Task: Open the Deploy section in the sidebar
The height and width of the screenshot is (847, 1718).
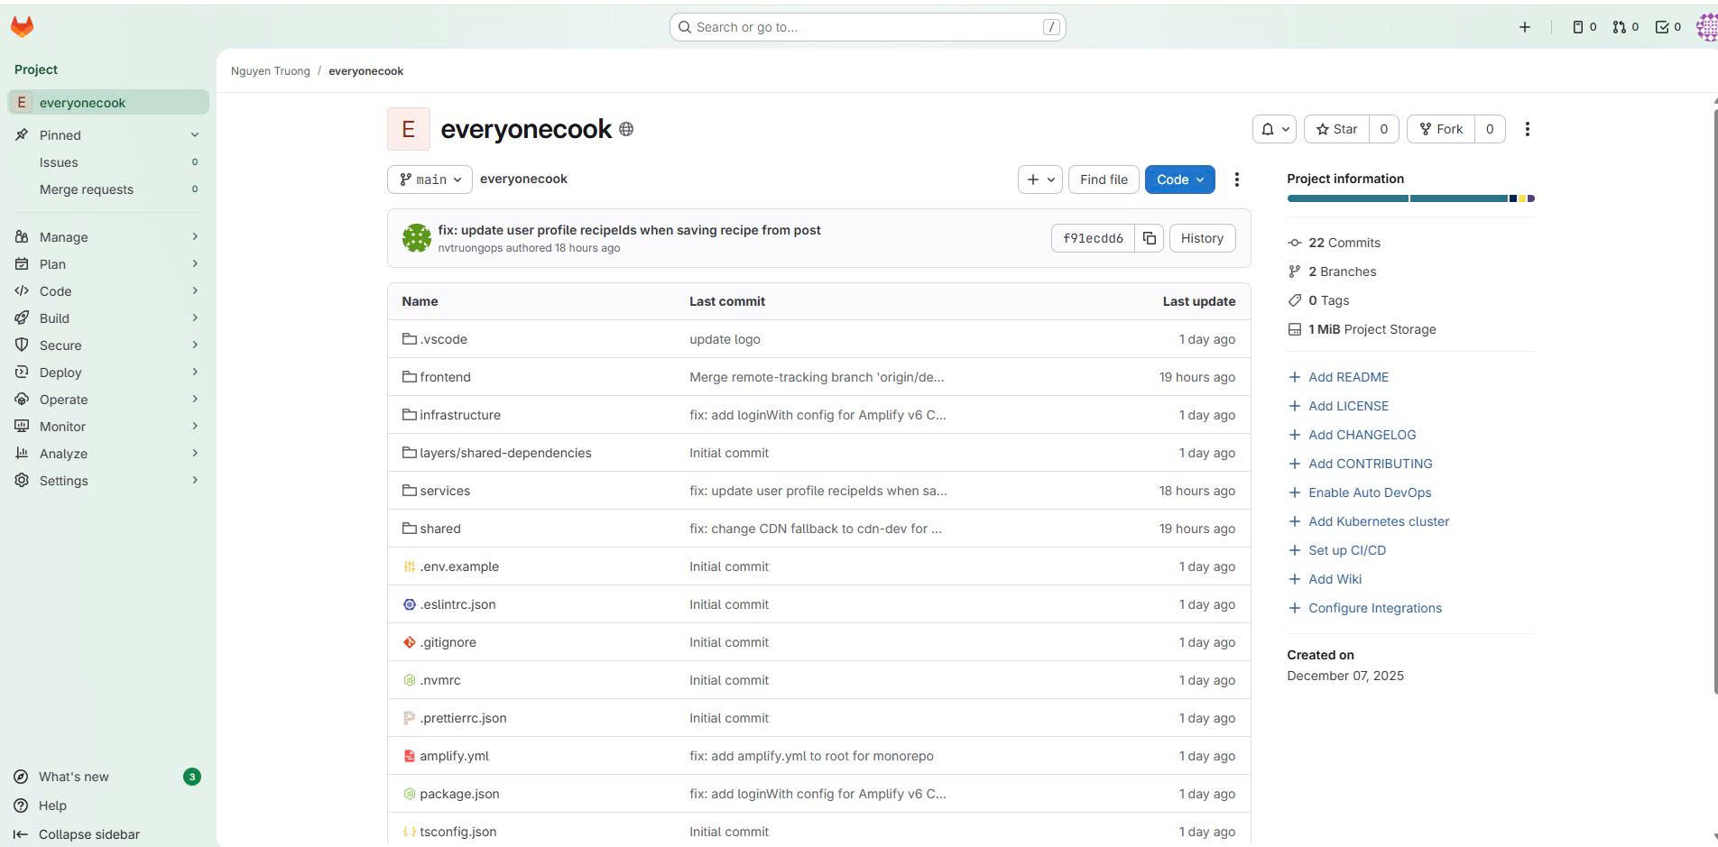Action: (x=60, y=373)
